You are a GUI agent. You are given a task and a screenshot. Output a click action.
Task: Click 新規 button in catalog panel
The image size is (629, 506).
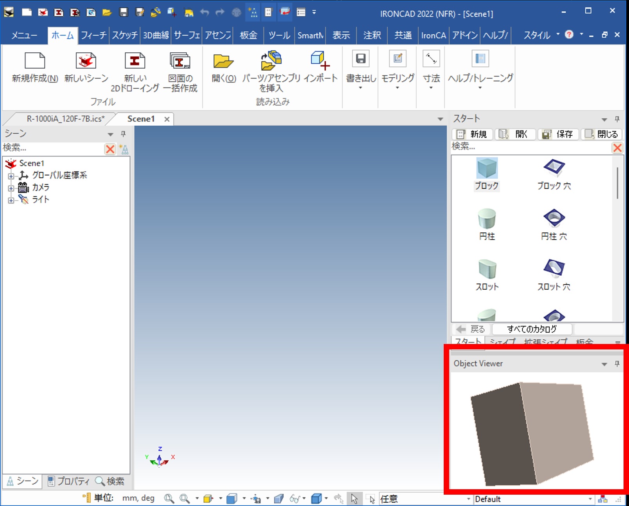pos(473,134)
